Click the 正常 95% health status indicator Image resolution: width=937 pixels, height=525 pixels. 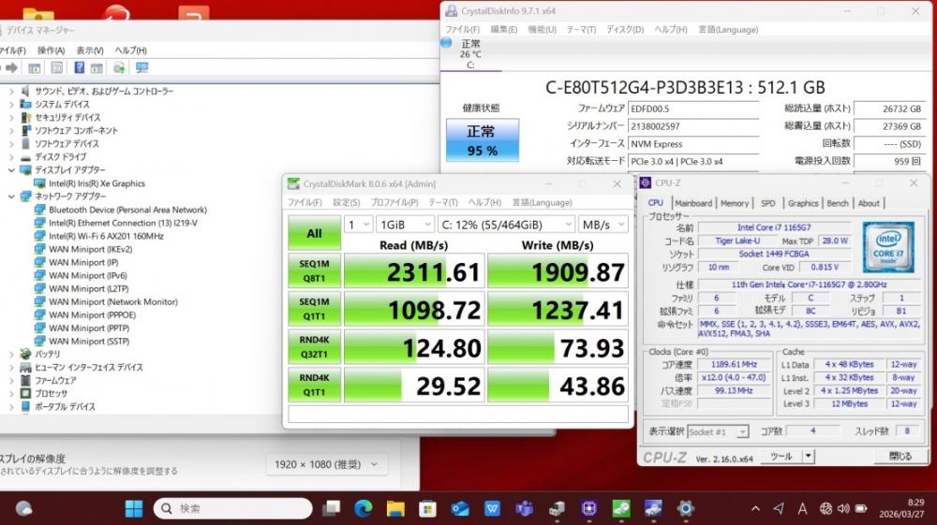[x=481, y=140]
